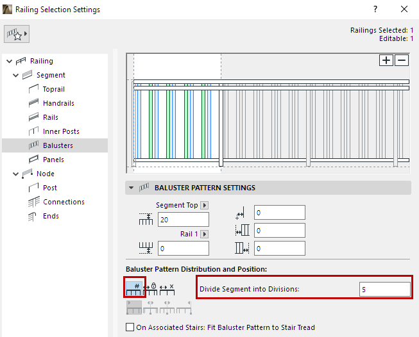Click the Connections tree icon
The image size is (419, 337).
33,202
